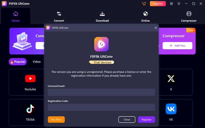Click the purple Register button in dialog
205x128 pixels.
coord(147,120)
